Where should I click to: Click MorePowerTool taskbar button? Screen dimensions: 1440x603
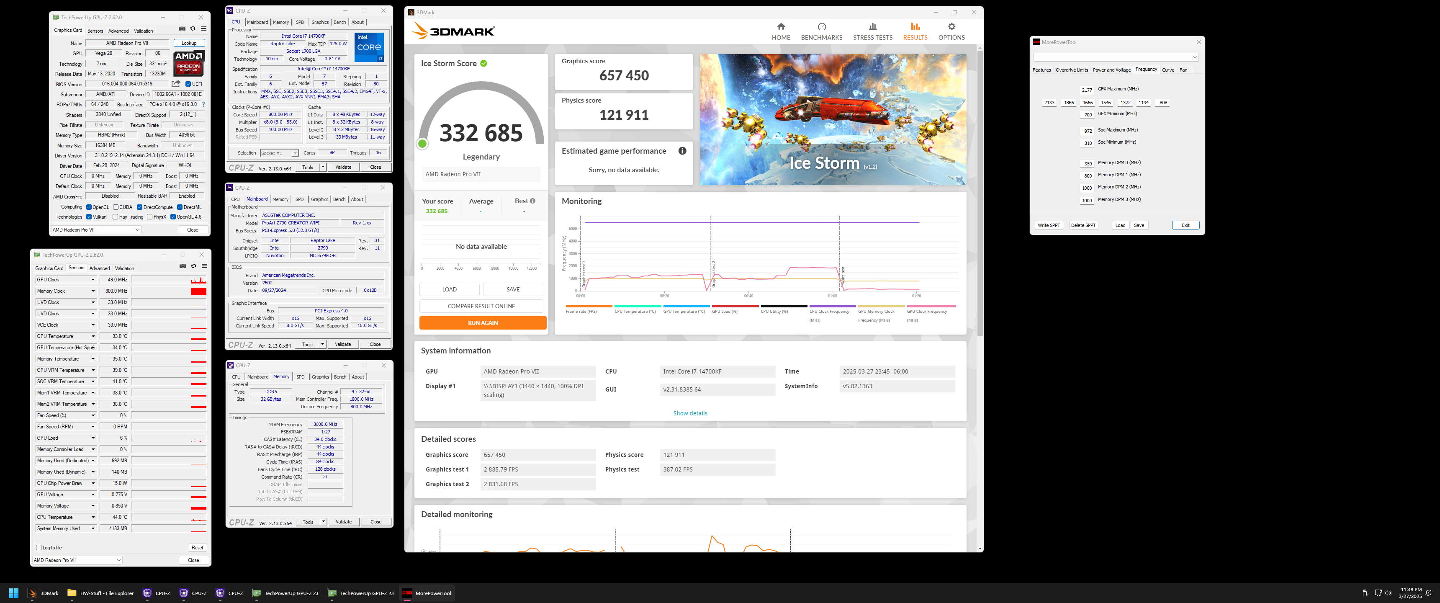pos(427,593)
